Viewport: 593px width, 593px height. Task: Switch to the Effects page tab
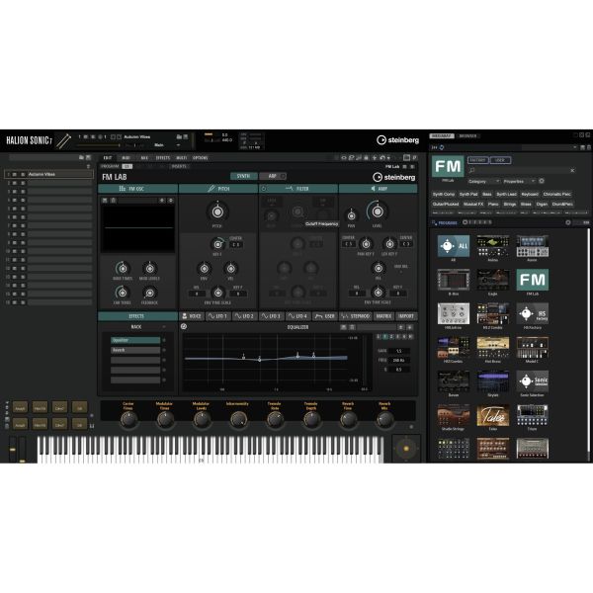[163, 158]
